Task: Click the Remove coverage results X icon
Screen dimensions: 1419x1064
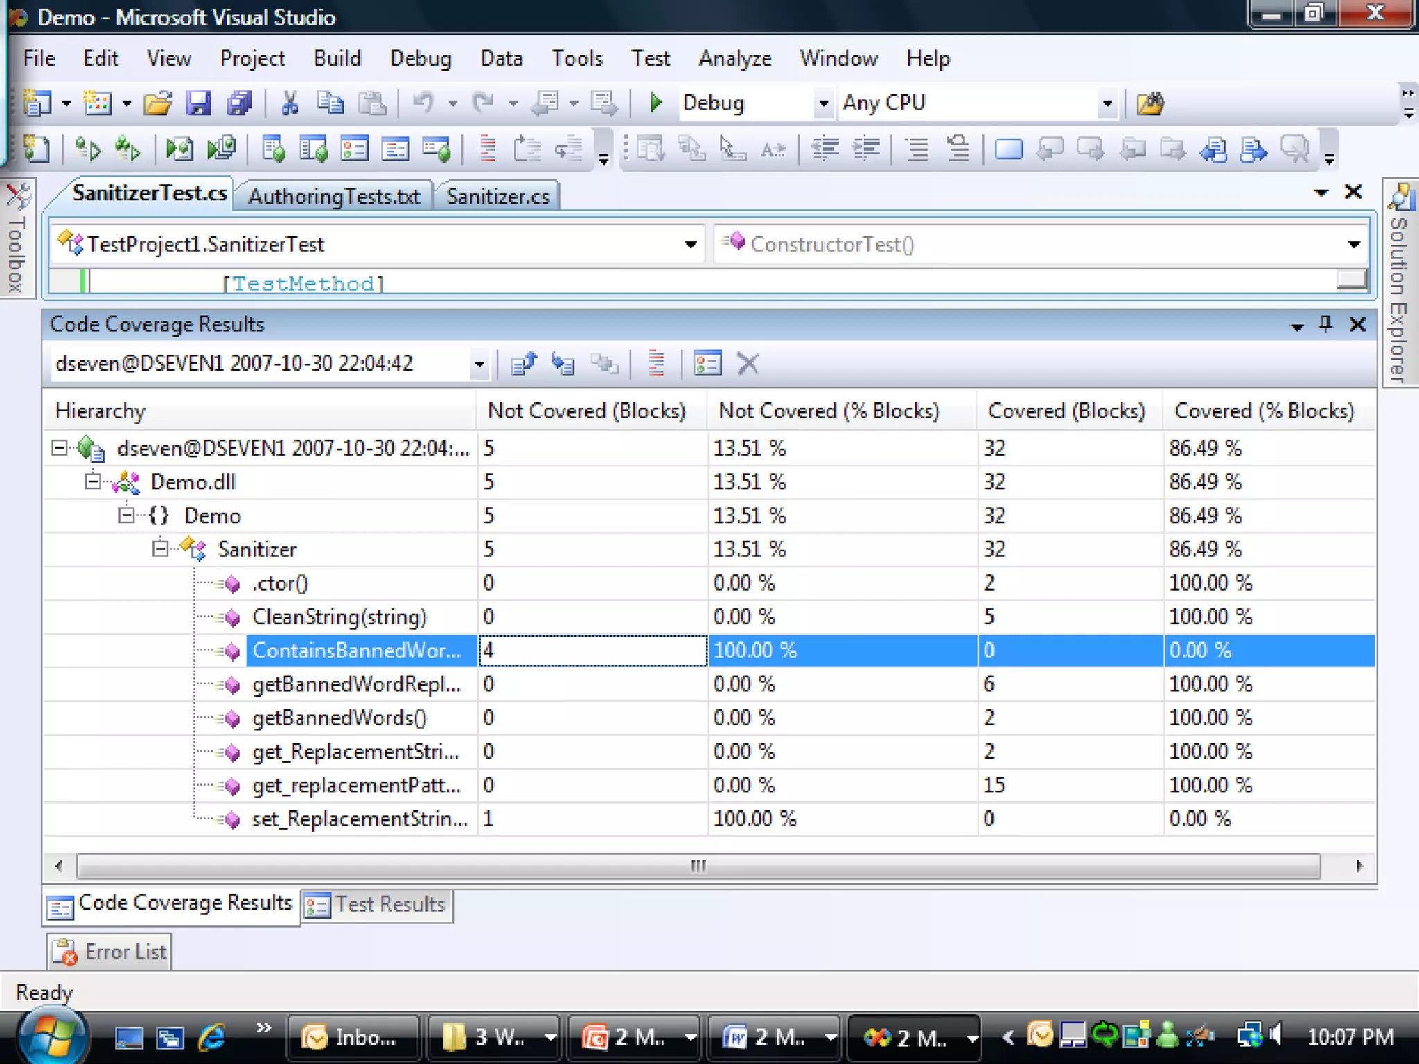Action: click(x=748, y=364)
